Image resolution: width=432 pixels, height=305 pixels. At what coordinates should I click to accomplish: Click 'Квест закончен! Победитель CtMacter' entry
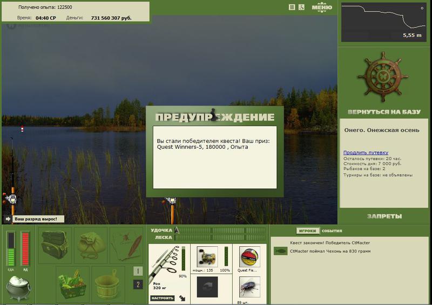click(x=330, y=243)
